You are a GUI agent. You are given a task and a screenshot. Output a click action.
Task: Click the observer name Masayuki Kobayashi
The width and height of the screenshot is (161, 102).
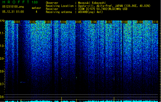coord(92,3)
